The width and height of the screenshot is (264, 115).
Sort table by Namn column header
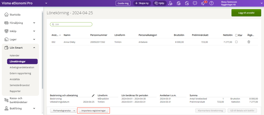pos(67,35)
